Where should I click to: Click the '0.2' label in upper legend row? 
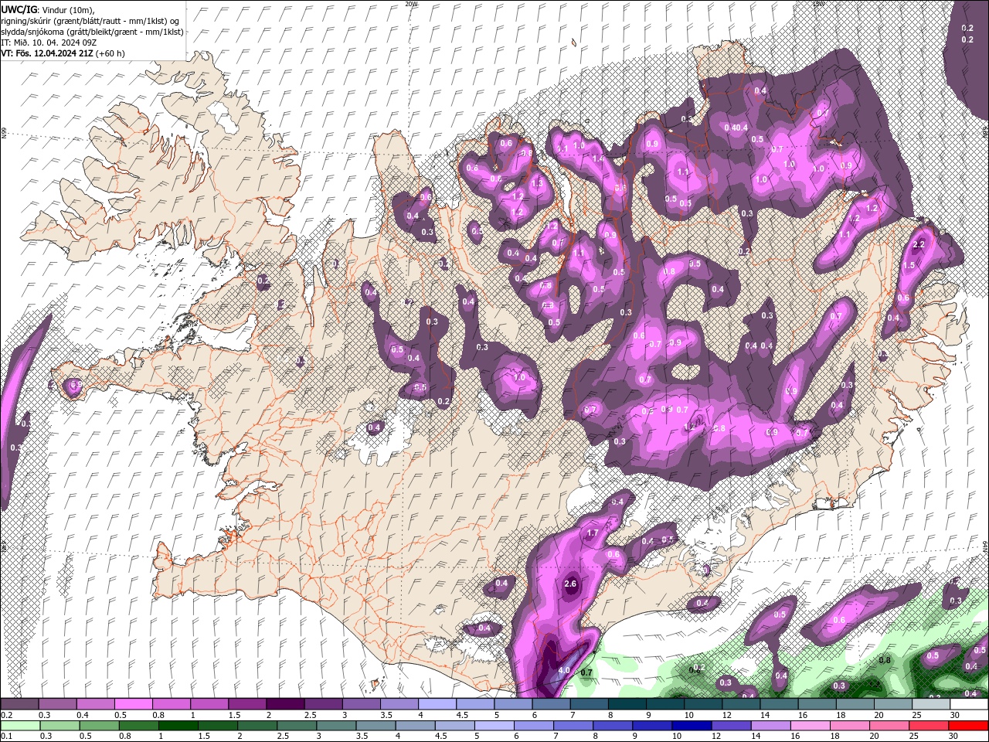6,715
